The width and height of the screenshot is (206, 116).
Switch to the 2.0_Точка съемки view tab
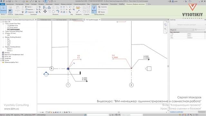[x=61, y=20]
